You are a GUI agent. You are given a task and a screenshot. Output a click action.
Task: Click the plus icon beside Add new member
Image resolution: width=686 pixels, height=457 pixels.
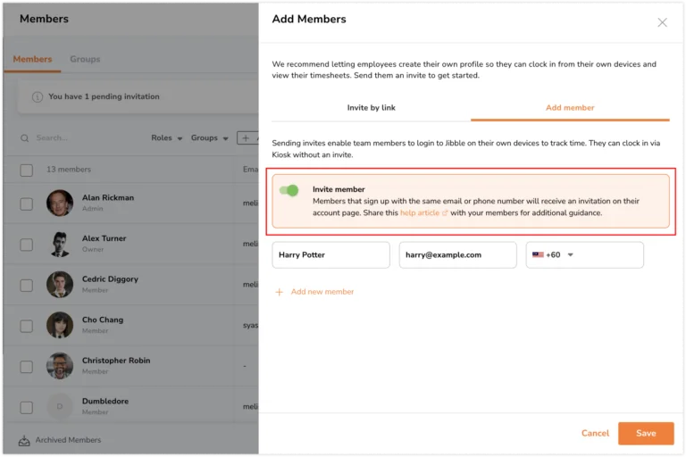(279, 292)
